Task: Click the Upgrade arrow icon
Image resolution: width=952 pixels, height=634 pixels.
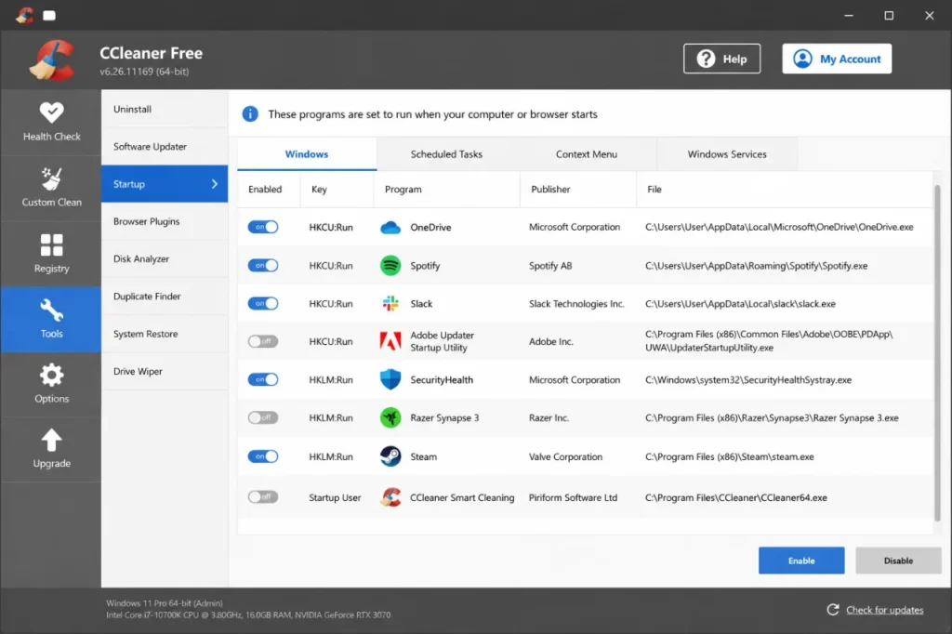Action: [52, 441]
